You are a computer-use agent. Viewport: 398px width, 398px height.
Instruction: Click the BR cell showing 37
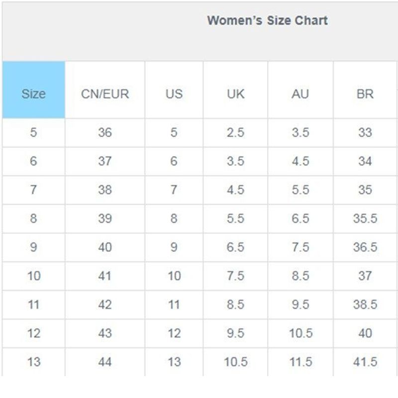coord(365,276)
